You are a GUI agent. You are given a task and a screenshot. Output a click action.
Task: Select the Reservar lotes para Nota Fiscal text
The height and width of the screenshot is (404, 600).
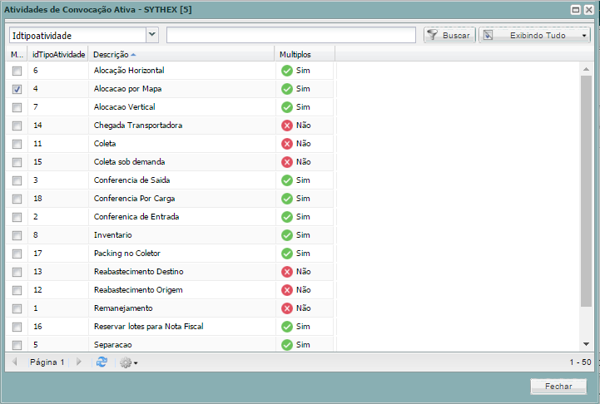coord(148,327)
